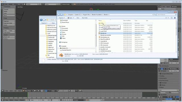Open the PNG file format dropdown
182x102 pixels.
click(164, 97)
